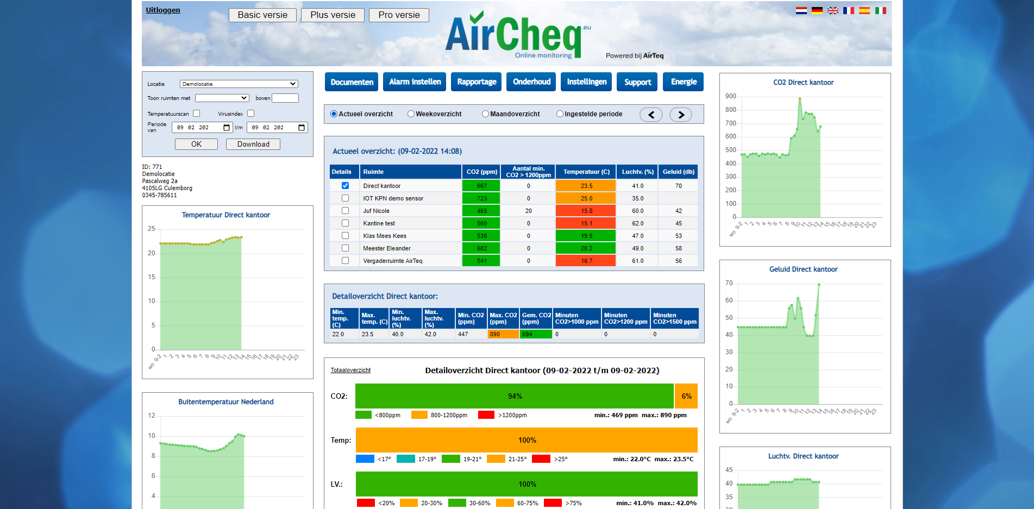This screenshot has height=509, width=1034.
Task: Open calendar picker for Periode van start date
Action: [x=227, y=128]
